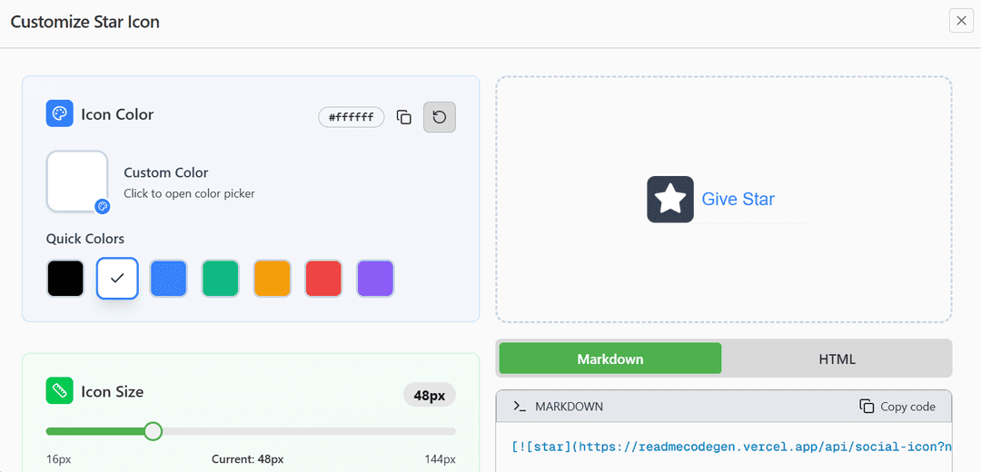Viewport: 981px width, 472px height.
Task: Click the ruler icon beside Icon Size
Action: [x=60, y=391]
